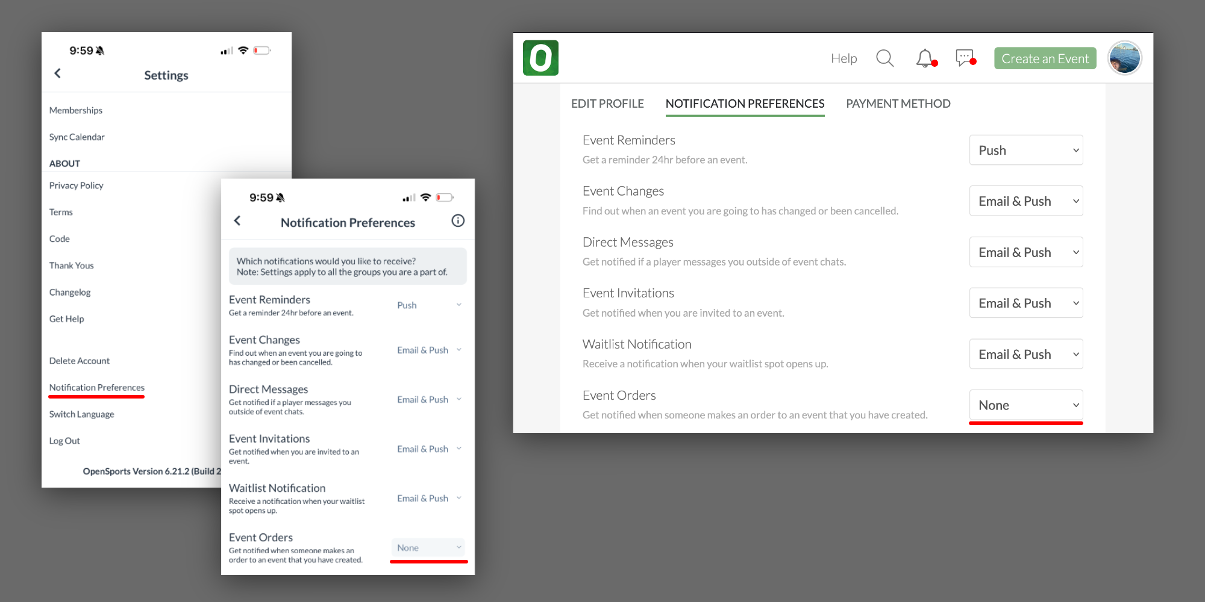
Task: Select Notification Preferences in Settings list
Action: tap(97, 388)
